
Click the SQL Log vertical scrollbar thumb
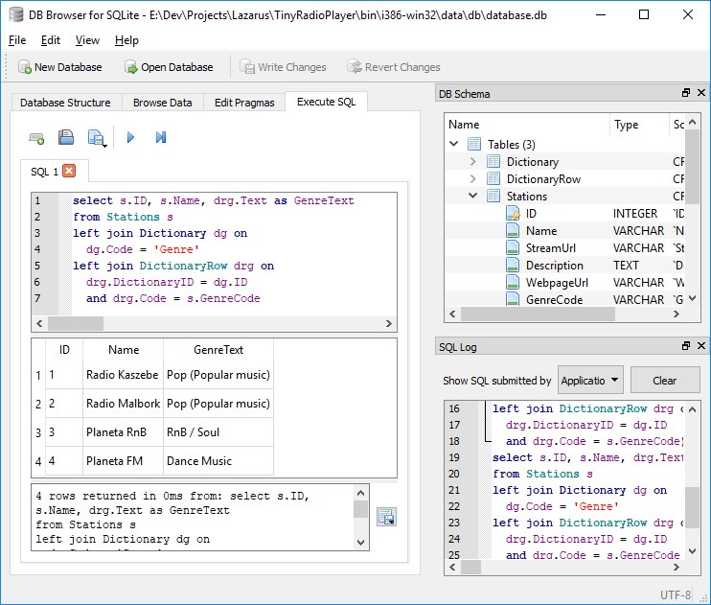pyautogui.click(x=692, y=507)
